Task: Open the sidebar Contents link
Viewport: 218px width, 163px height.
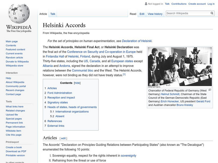Action: (x=11, y=45)
